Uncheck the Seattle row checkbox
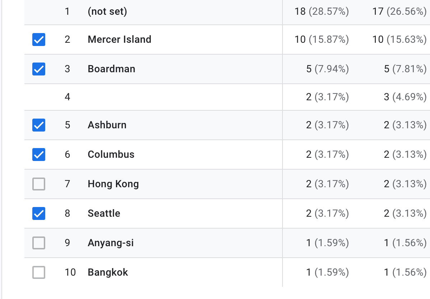Viewport: 430px width, 299px height. pos(39,213)
